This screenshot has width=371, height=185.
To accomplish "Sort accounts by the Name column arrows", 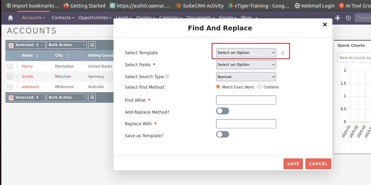I will coord(37,56).
